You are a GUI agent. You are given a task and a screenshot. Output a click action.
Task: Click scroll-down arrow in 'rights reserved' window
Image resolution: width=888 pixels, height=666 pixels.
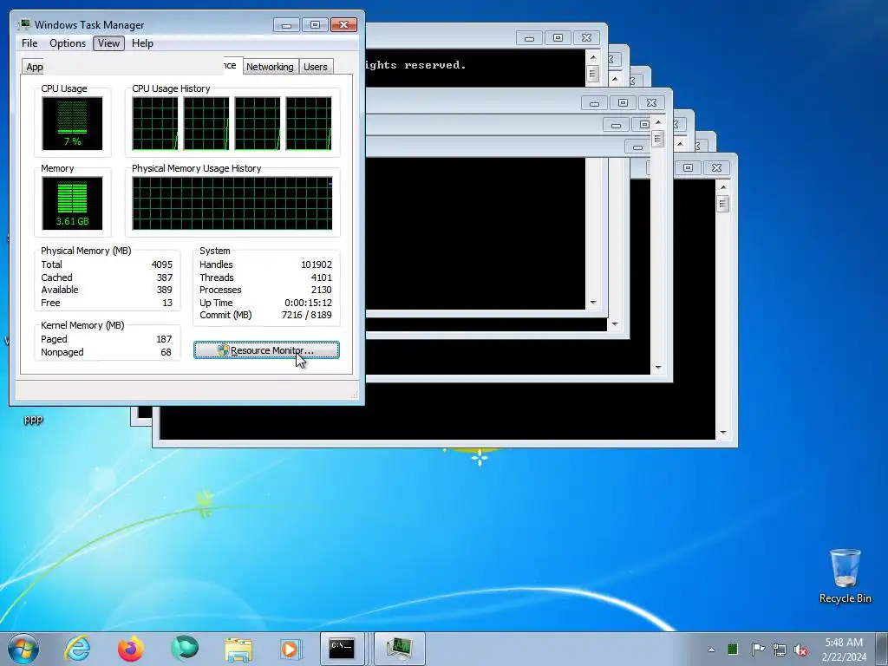[x=593, y=303]
